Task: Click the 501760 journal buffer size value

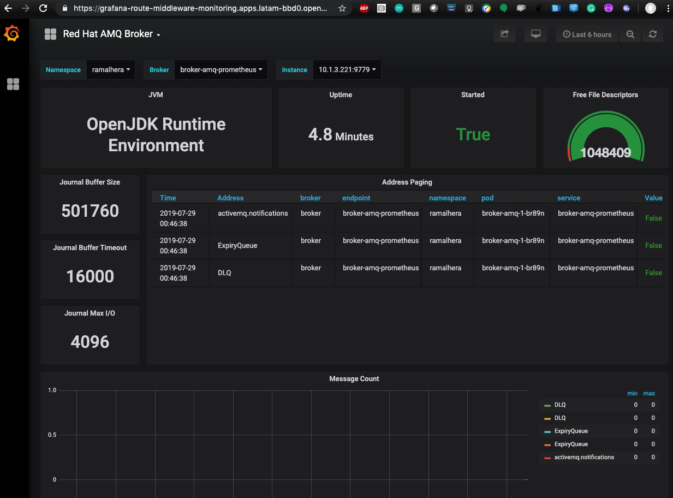Action: point(90,211)
